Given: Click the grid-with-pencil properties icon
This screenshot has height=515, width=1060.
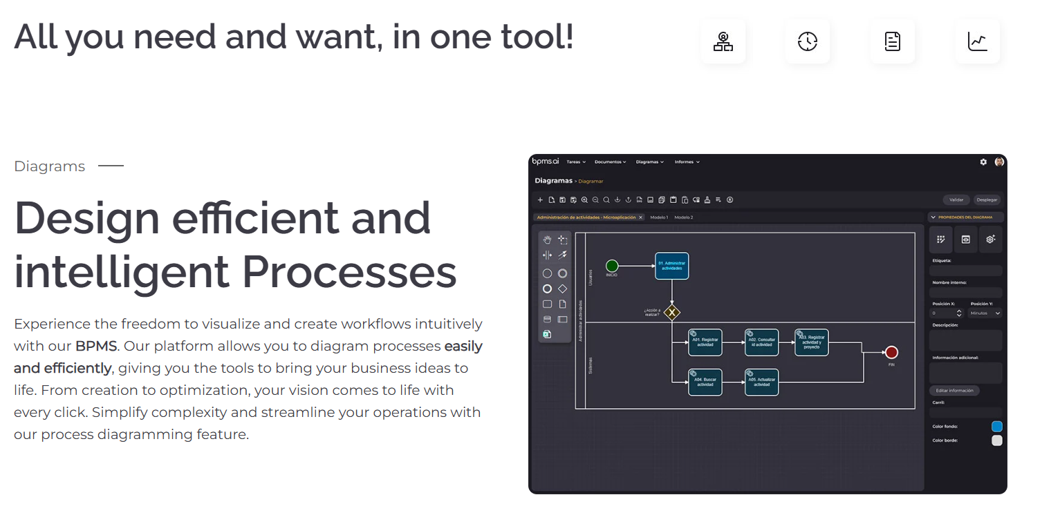Looking at the screenshot, I should (941, 239).
